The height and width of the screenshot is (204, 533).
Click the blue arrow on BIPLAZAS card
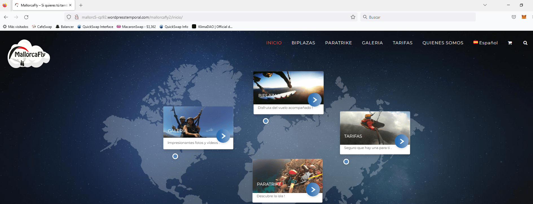coord(315,100)
